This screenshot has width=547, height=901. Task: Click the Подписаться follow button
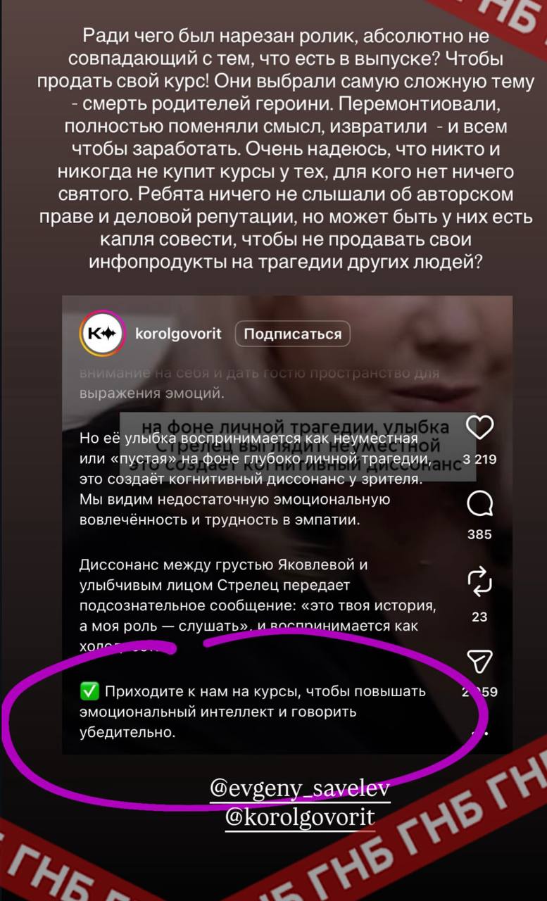[292, 334]
